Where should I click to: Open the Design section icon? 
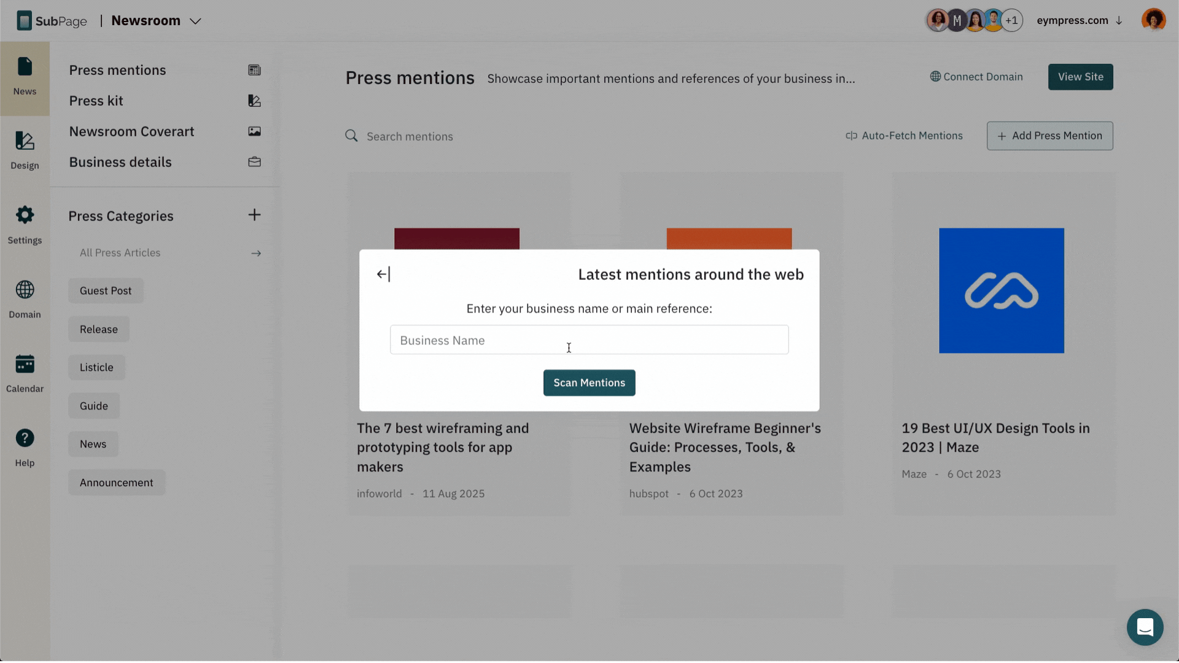[x=25, y=141]
